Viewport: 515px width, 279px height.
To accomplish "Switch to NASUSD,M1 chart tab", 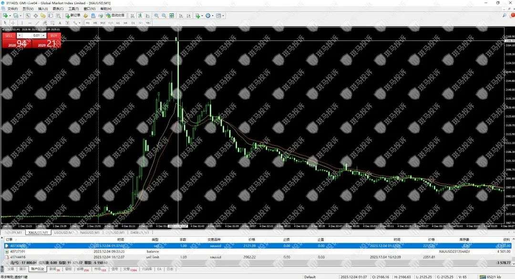I will 90,232.
